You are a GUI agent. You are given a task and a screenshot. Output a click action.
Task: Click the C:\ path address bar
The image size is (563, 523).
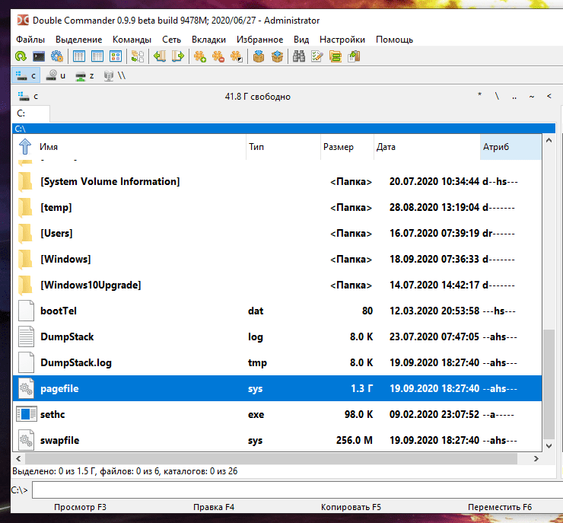pyautogui.click(x=284, y=129)
